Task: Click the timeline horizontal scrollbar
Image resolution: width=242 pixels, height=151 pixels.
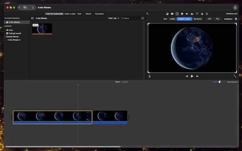Action: tap(63, 147)
